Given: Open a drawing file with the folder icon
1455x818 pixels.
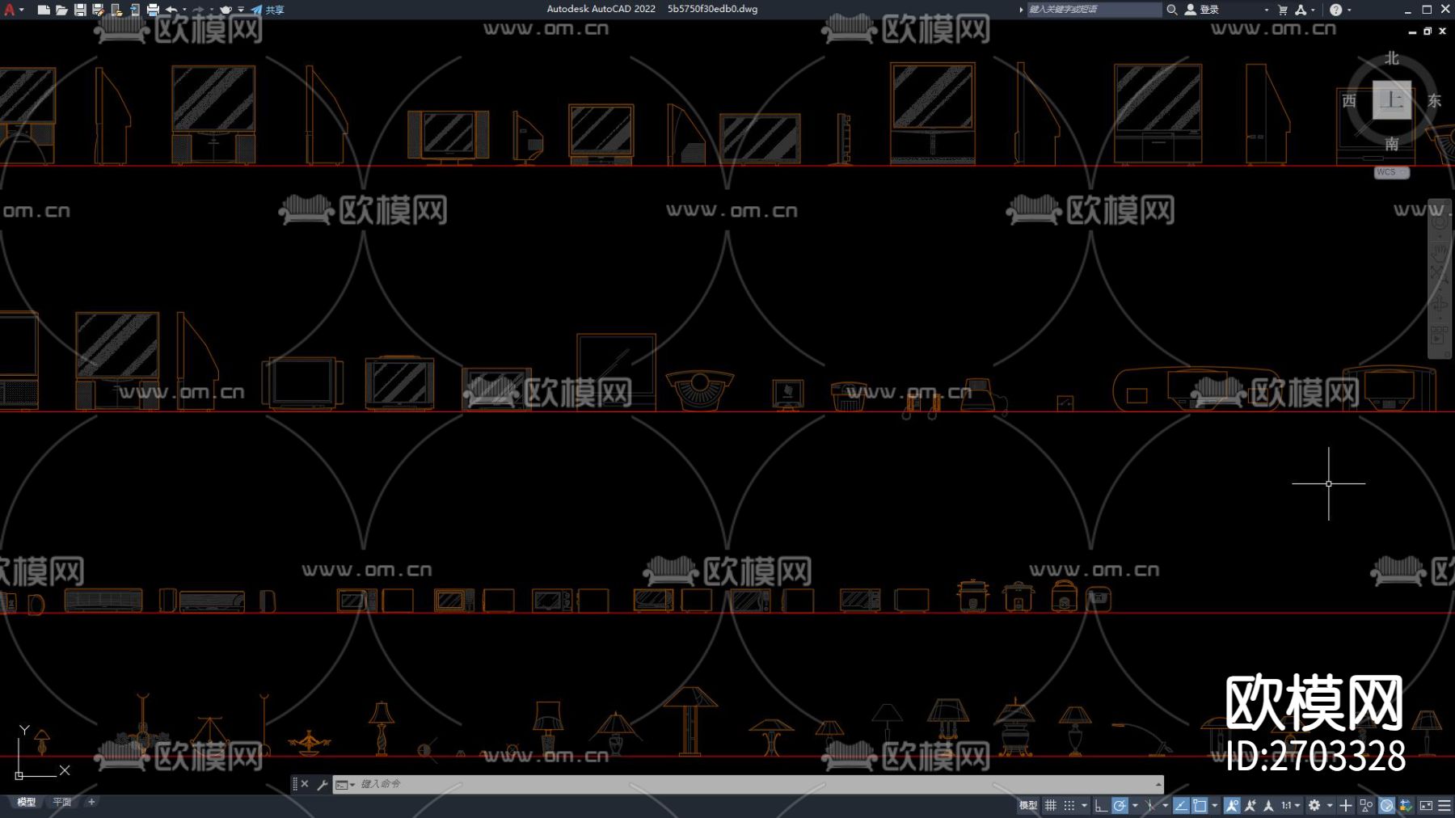Looking at the screenshot, I should 61,10.
